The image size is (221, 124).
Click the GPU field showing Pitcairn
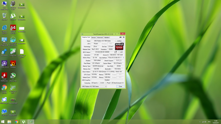[x=96, y=44]
